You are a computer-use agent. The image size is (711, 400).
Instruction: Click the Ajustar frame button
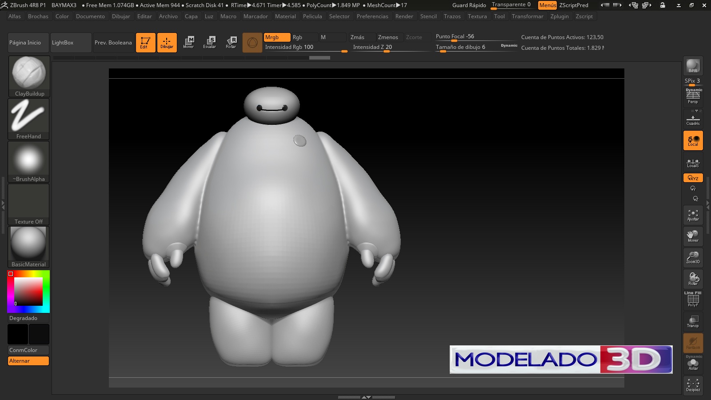click(693, 215)
